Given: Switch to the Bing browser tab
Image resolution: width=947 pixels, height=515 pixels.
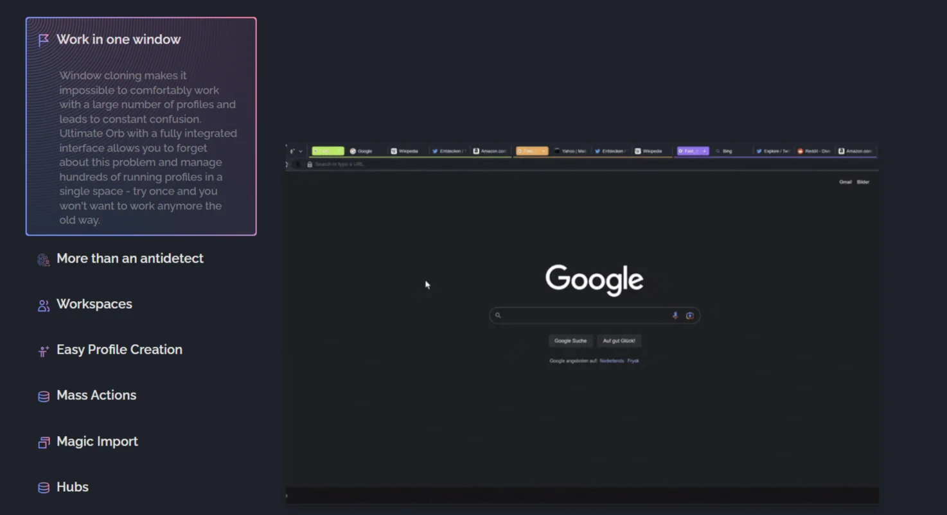Looking at the screenshot, I should pyautogui.click(x=727, y=152).
